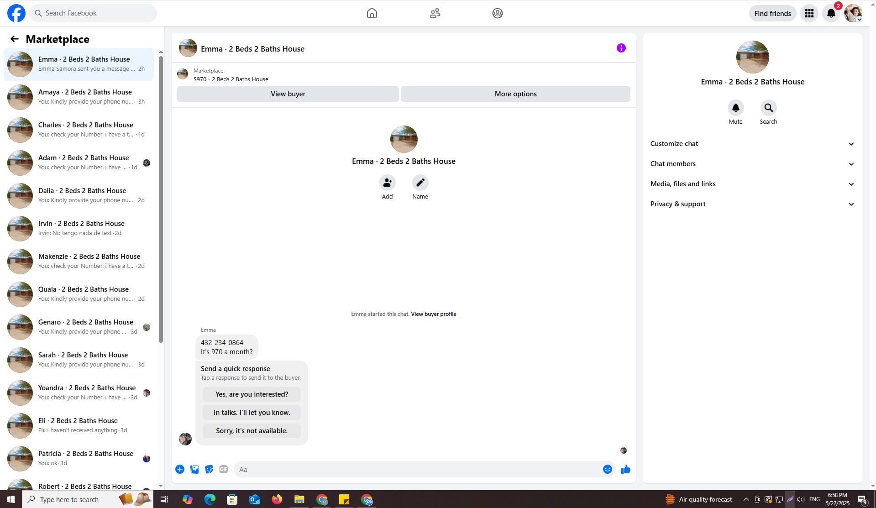Expand the Customize chat section
Image resolution: width=876 pixels, height=508 pixels.
point(752,144)
